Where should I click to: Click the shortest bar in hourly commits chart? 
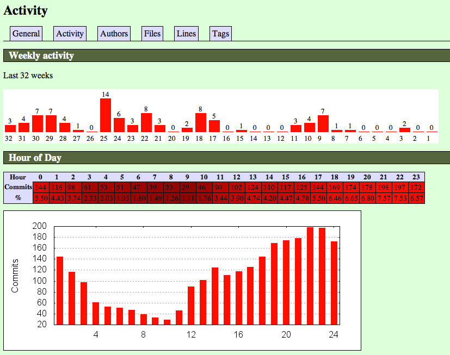tap(167, 322)
